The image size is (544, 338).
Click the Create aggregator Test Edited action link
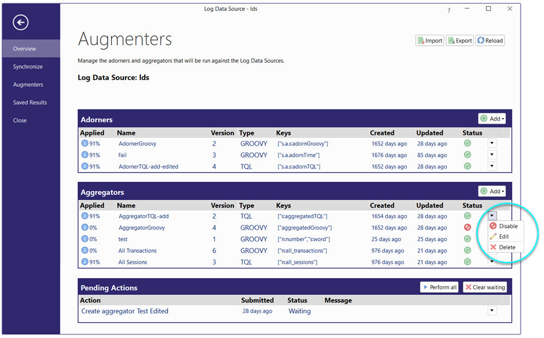[125, 311]
